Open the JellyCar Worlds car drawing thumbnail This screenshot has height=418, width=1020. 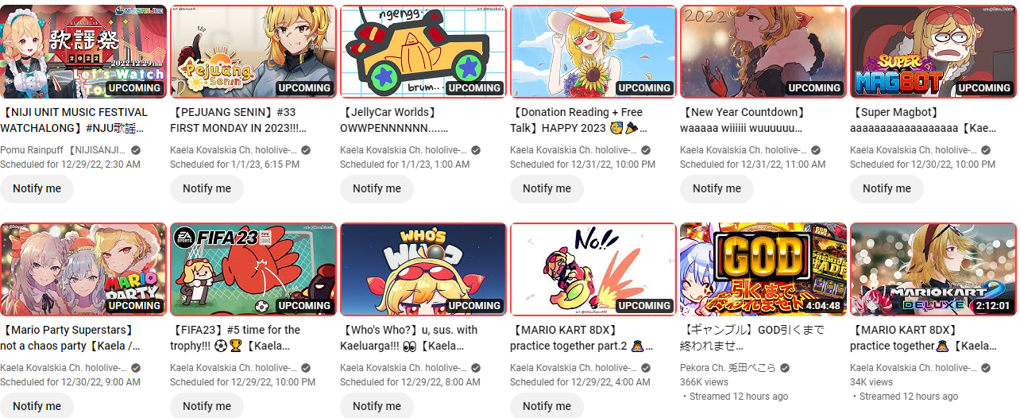(423, 52)
